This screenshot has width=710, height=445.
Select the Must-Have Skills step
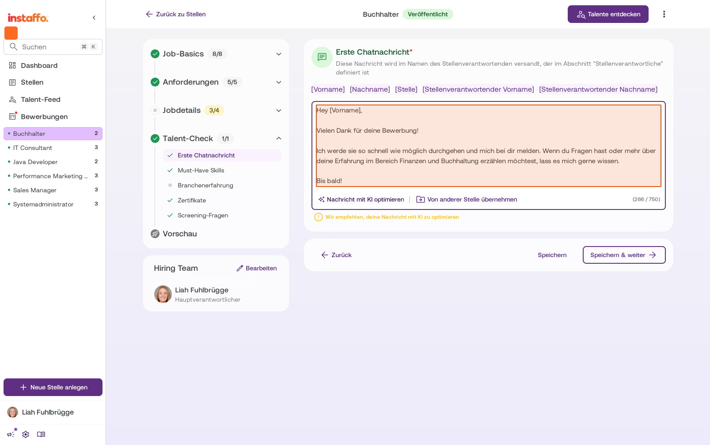pos(222,170)
